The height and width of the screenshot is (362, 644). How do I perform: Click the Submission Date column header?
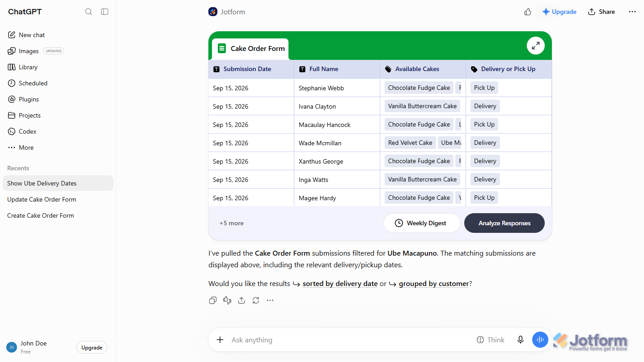pos(251,69)
